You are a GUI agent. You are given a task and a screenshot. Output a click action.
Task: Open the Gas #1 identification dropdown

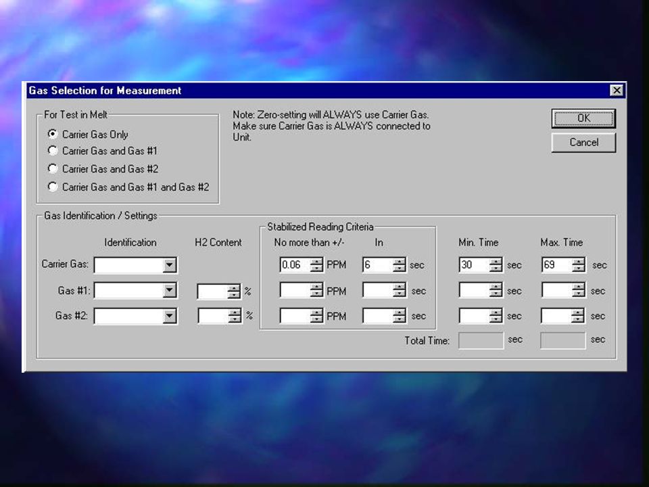pyautogui.click(x=169, y=290)
